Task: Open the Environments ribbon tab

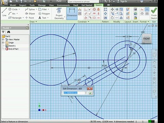Action: pyautogui.click(x=63, y=5)
